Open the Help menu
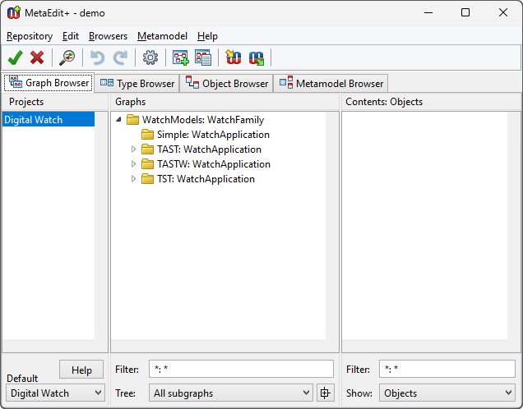523x409 pixels. point(207,36)
